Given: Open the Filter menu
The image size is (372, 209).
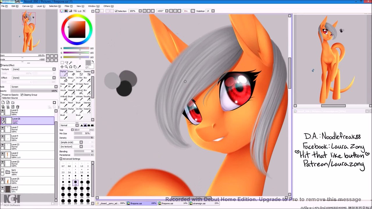Looking at the screenshot, I should tap(69, 6).
